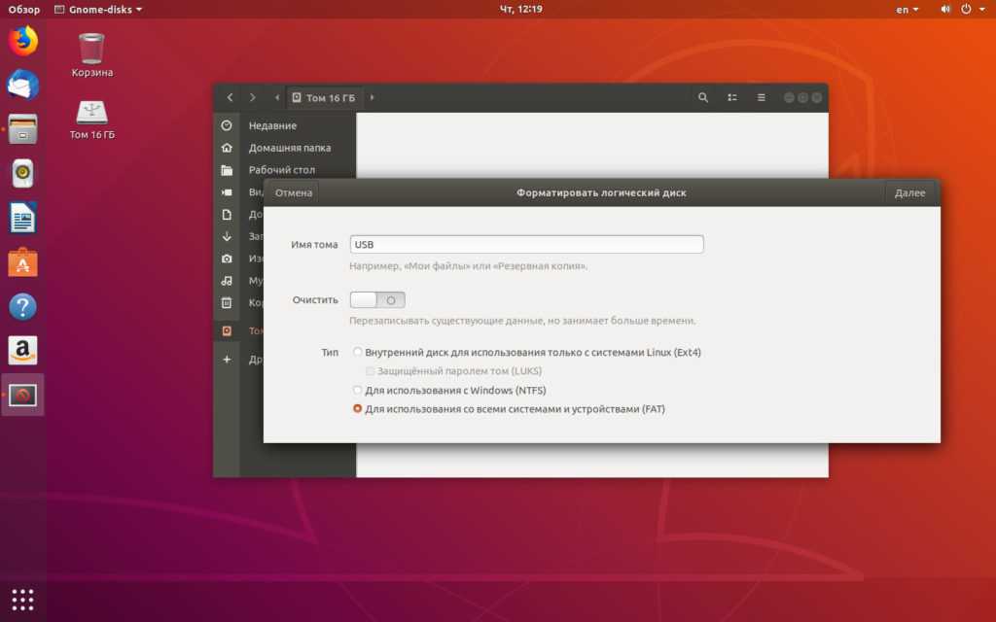Viewport: 996px width, 622px height.
Task: Toggle the Очистить erase switch
Action: (x=377, y=300)
